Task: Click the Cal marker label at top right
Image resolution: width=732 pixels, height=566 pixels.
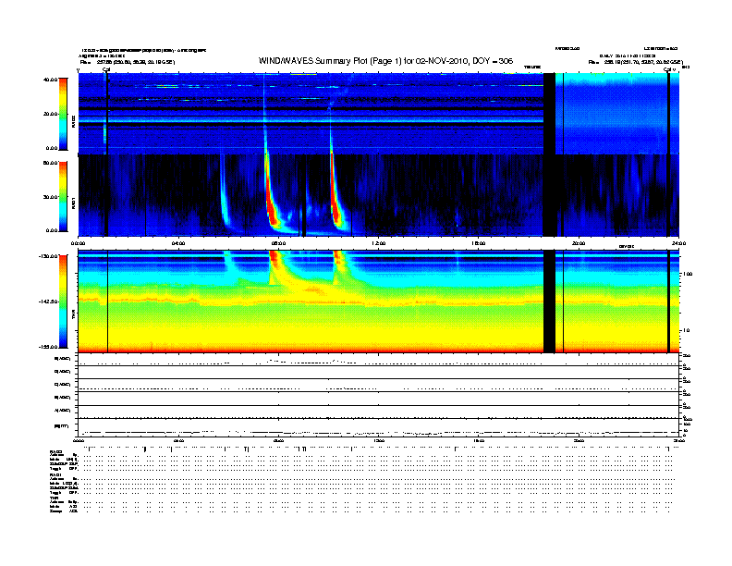Action: (x=669, y=69)
